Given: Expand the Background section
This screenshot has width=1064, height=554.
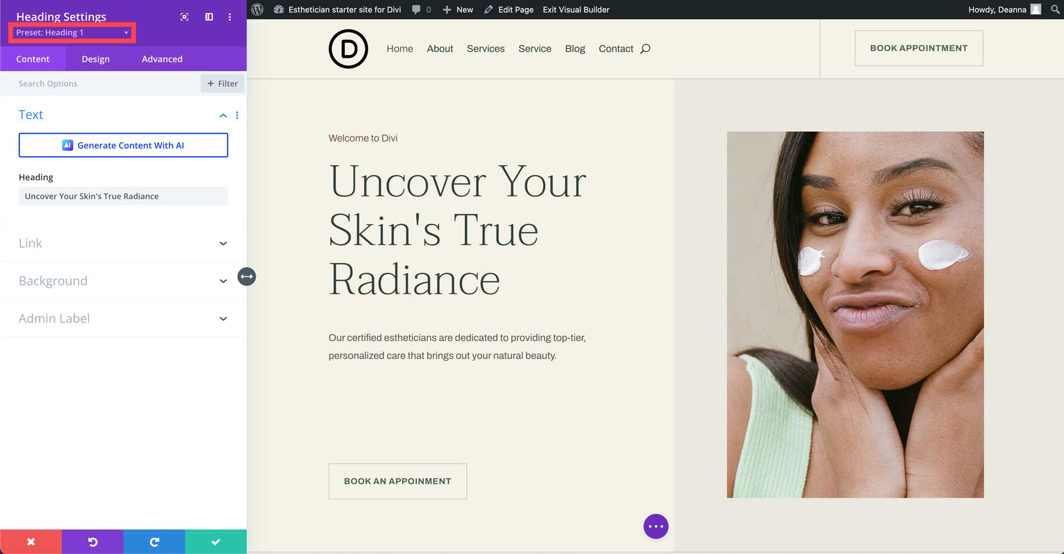Looking at the screenshot, I should [223, 281].
